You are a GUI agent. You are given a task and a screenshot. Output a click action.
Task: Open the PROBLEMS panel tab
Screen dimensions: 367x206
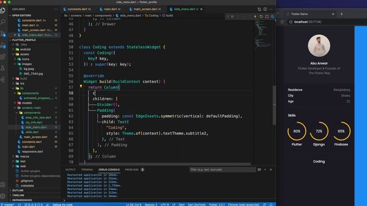pyautogui.click(x=134, y=169)
